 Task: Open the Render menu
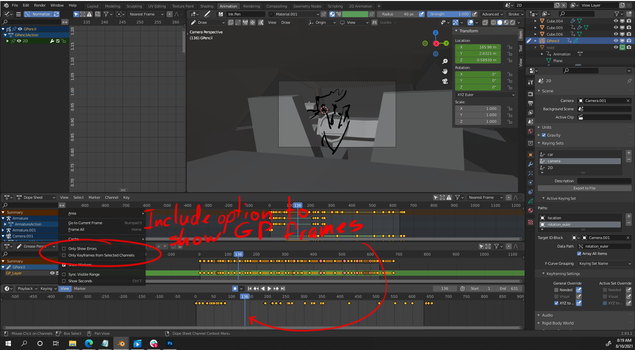(40, 5)
